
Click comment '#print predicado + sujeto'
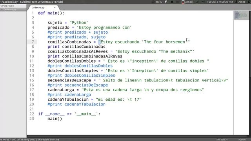[78, 32]
